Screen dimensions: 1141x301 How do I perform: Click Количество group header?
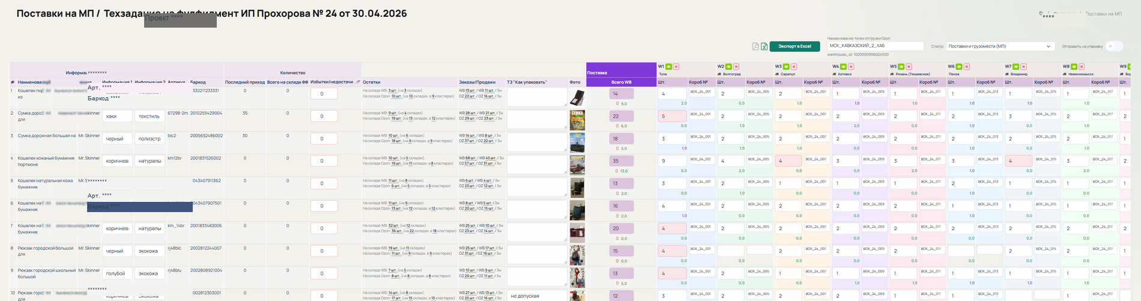point(292,72)
